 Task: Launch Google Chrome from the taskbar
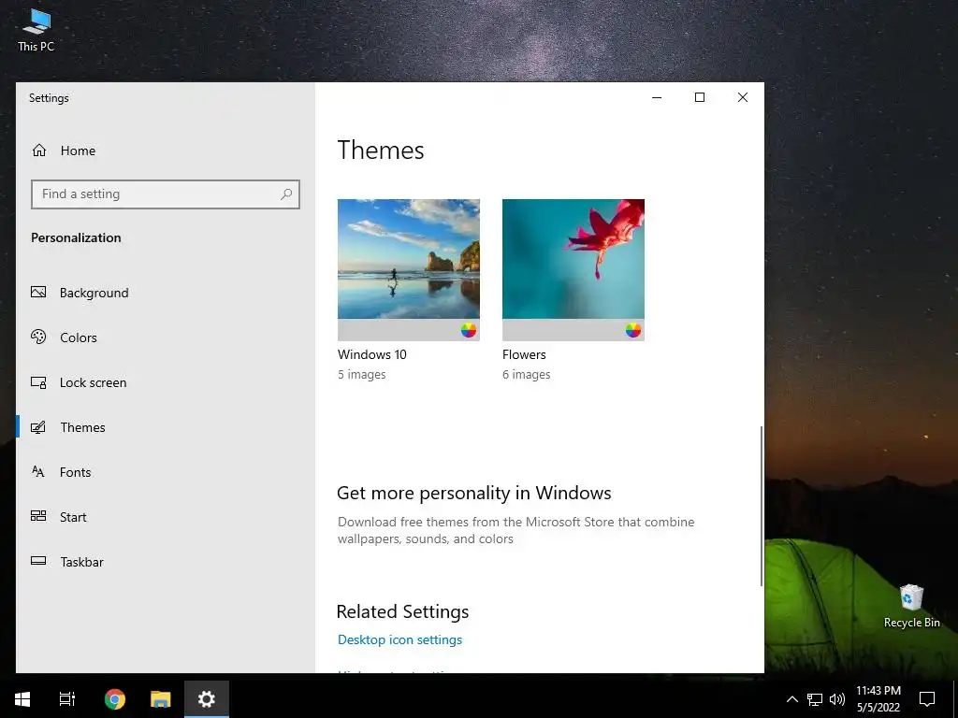point(114,699)
